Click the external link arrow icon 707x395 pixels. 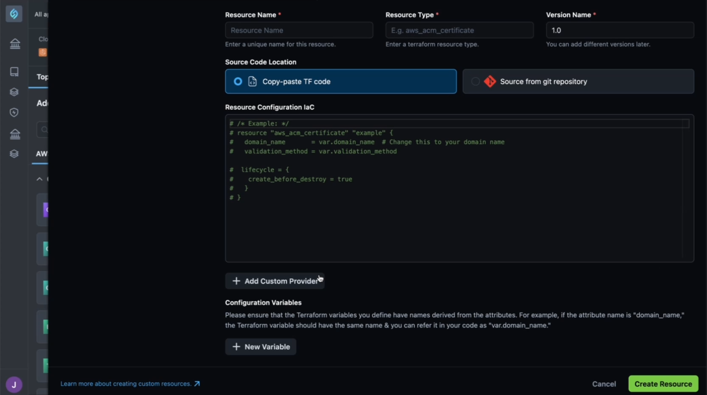click(197, 384)
